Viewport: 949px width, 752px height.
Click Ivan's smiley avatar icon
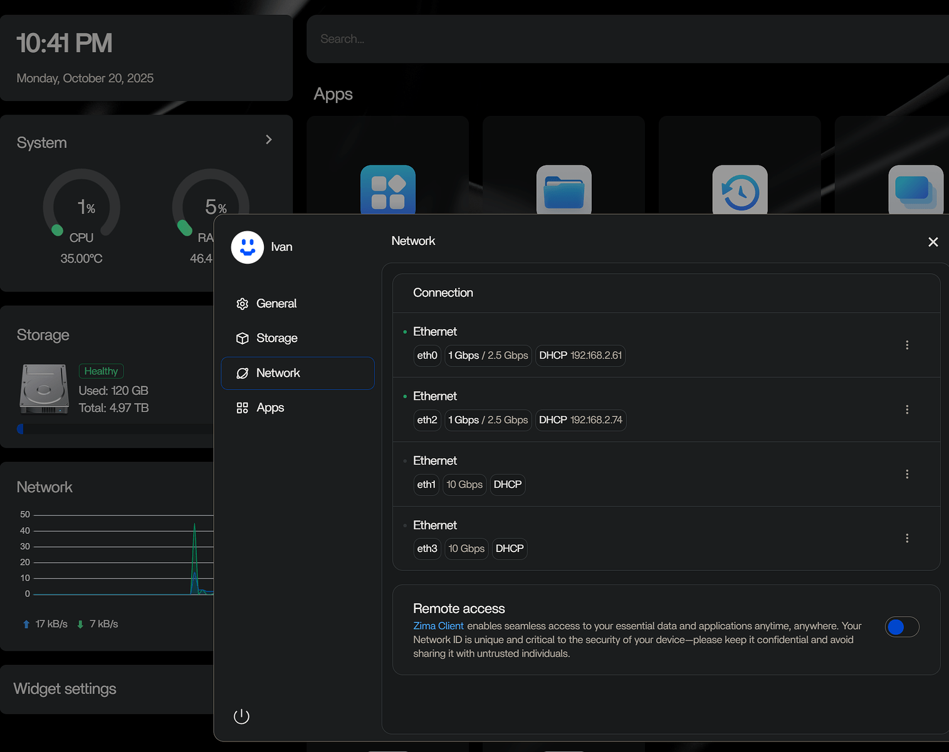coord(246,247)
